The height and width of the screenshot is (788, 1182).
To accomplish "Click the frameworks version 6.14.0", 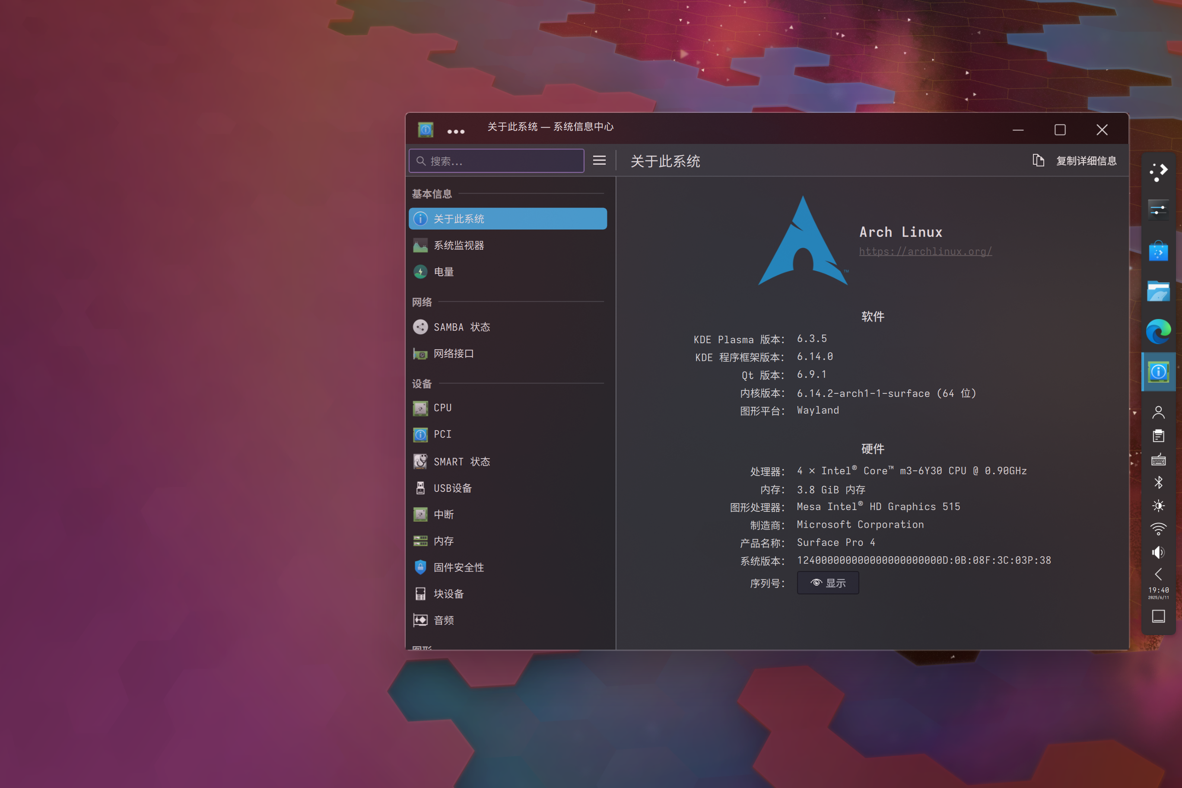I will click(814, 357).
